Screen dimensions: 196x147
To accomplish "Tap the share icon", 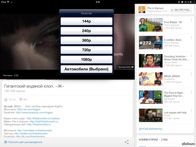I will [x=127, y=142].
